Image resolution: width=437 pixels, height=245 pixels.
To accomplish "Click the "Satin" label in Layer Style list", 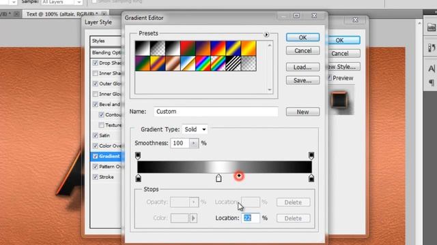I will click(104, 135).
